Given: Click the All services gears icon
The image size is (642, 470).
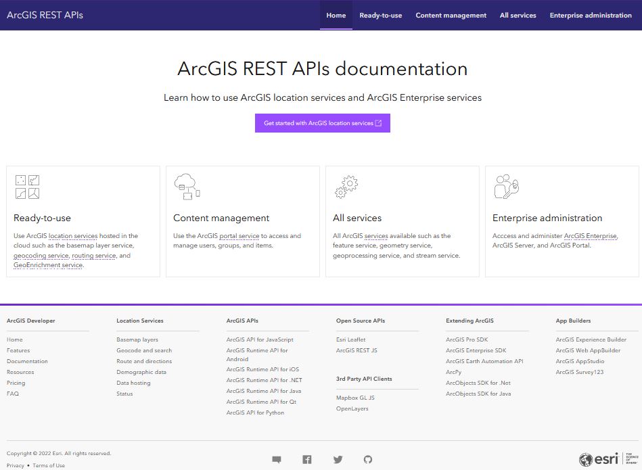Looking at the screenshot, I should (x=346, y=187).
